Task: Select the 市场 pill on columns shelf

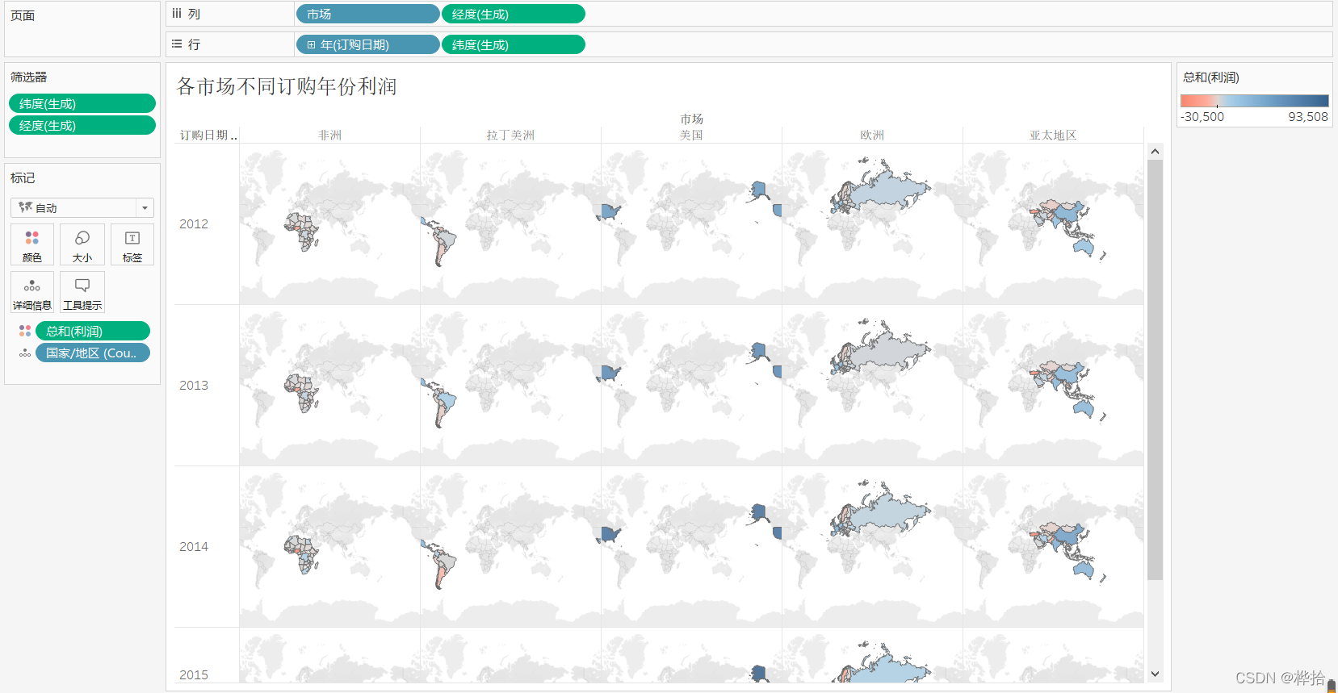Action: click(368, 14)
